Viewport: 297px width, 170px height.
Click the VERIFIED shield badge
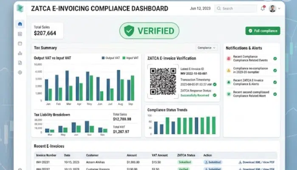tap(149, 31)
